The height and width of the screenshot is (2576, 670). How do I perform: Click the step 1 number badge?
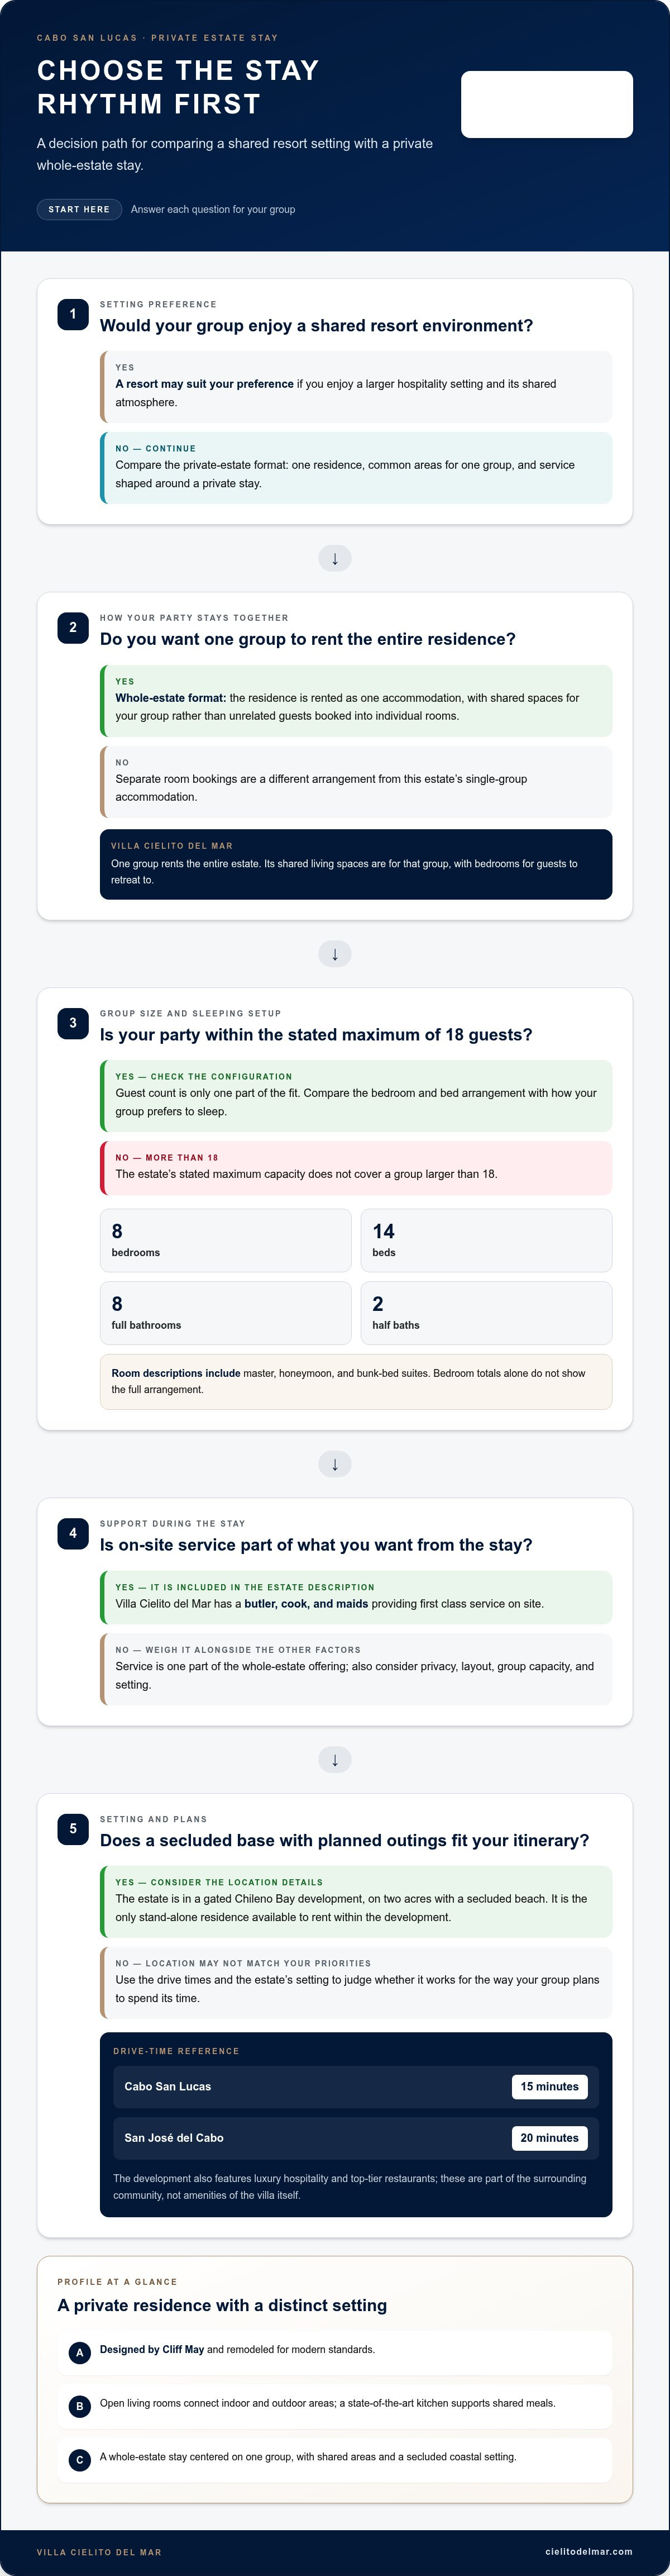tap(73, 314)
